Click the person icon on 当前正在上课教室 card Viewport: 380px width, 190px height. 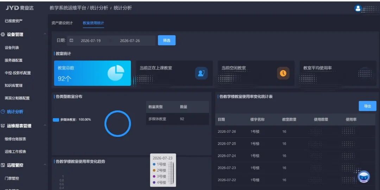click(201, 73)
